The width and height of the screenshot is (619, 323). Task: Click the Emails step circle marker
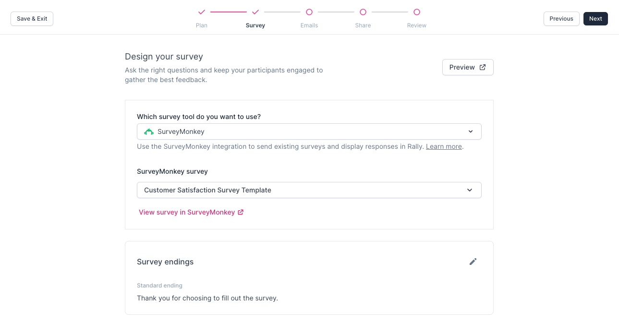(309, 12)
